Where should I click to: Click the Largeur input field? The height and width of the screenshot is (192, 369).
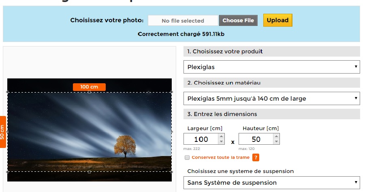(x=201, y=139)
